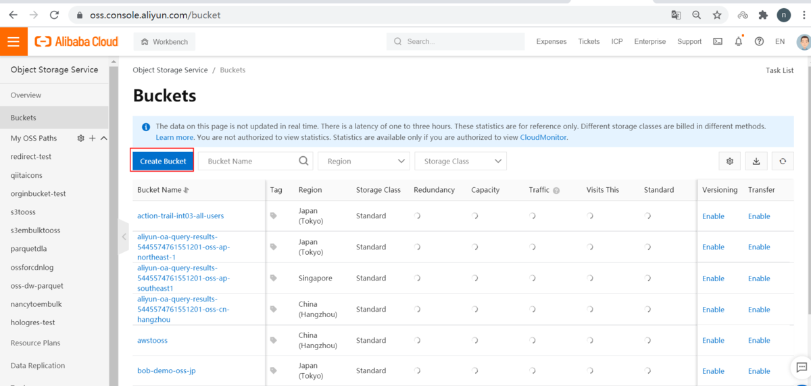The width and height of the screenshot is (811, 386).
Task: Download the bucket list
Action: pos(756,161)
